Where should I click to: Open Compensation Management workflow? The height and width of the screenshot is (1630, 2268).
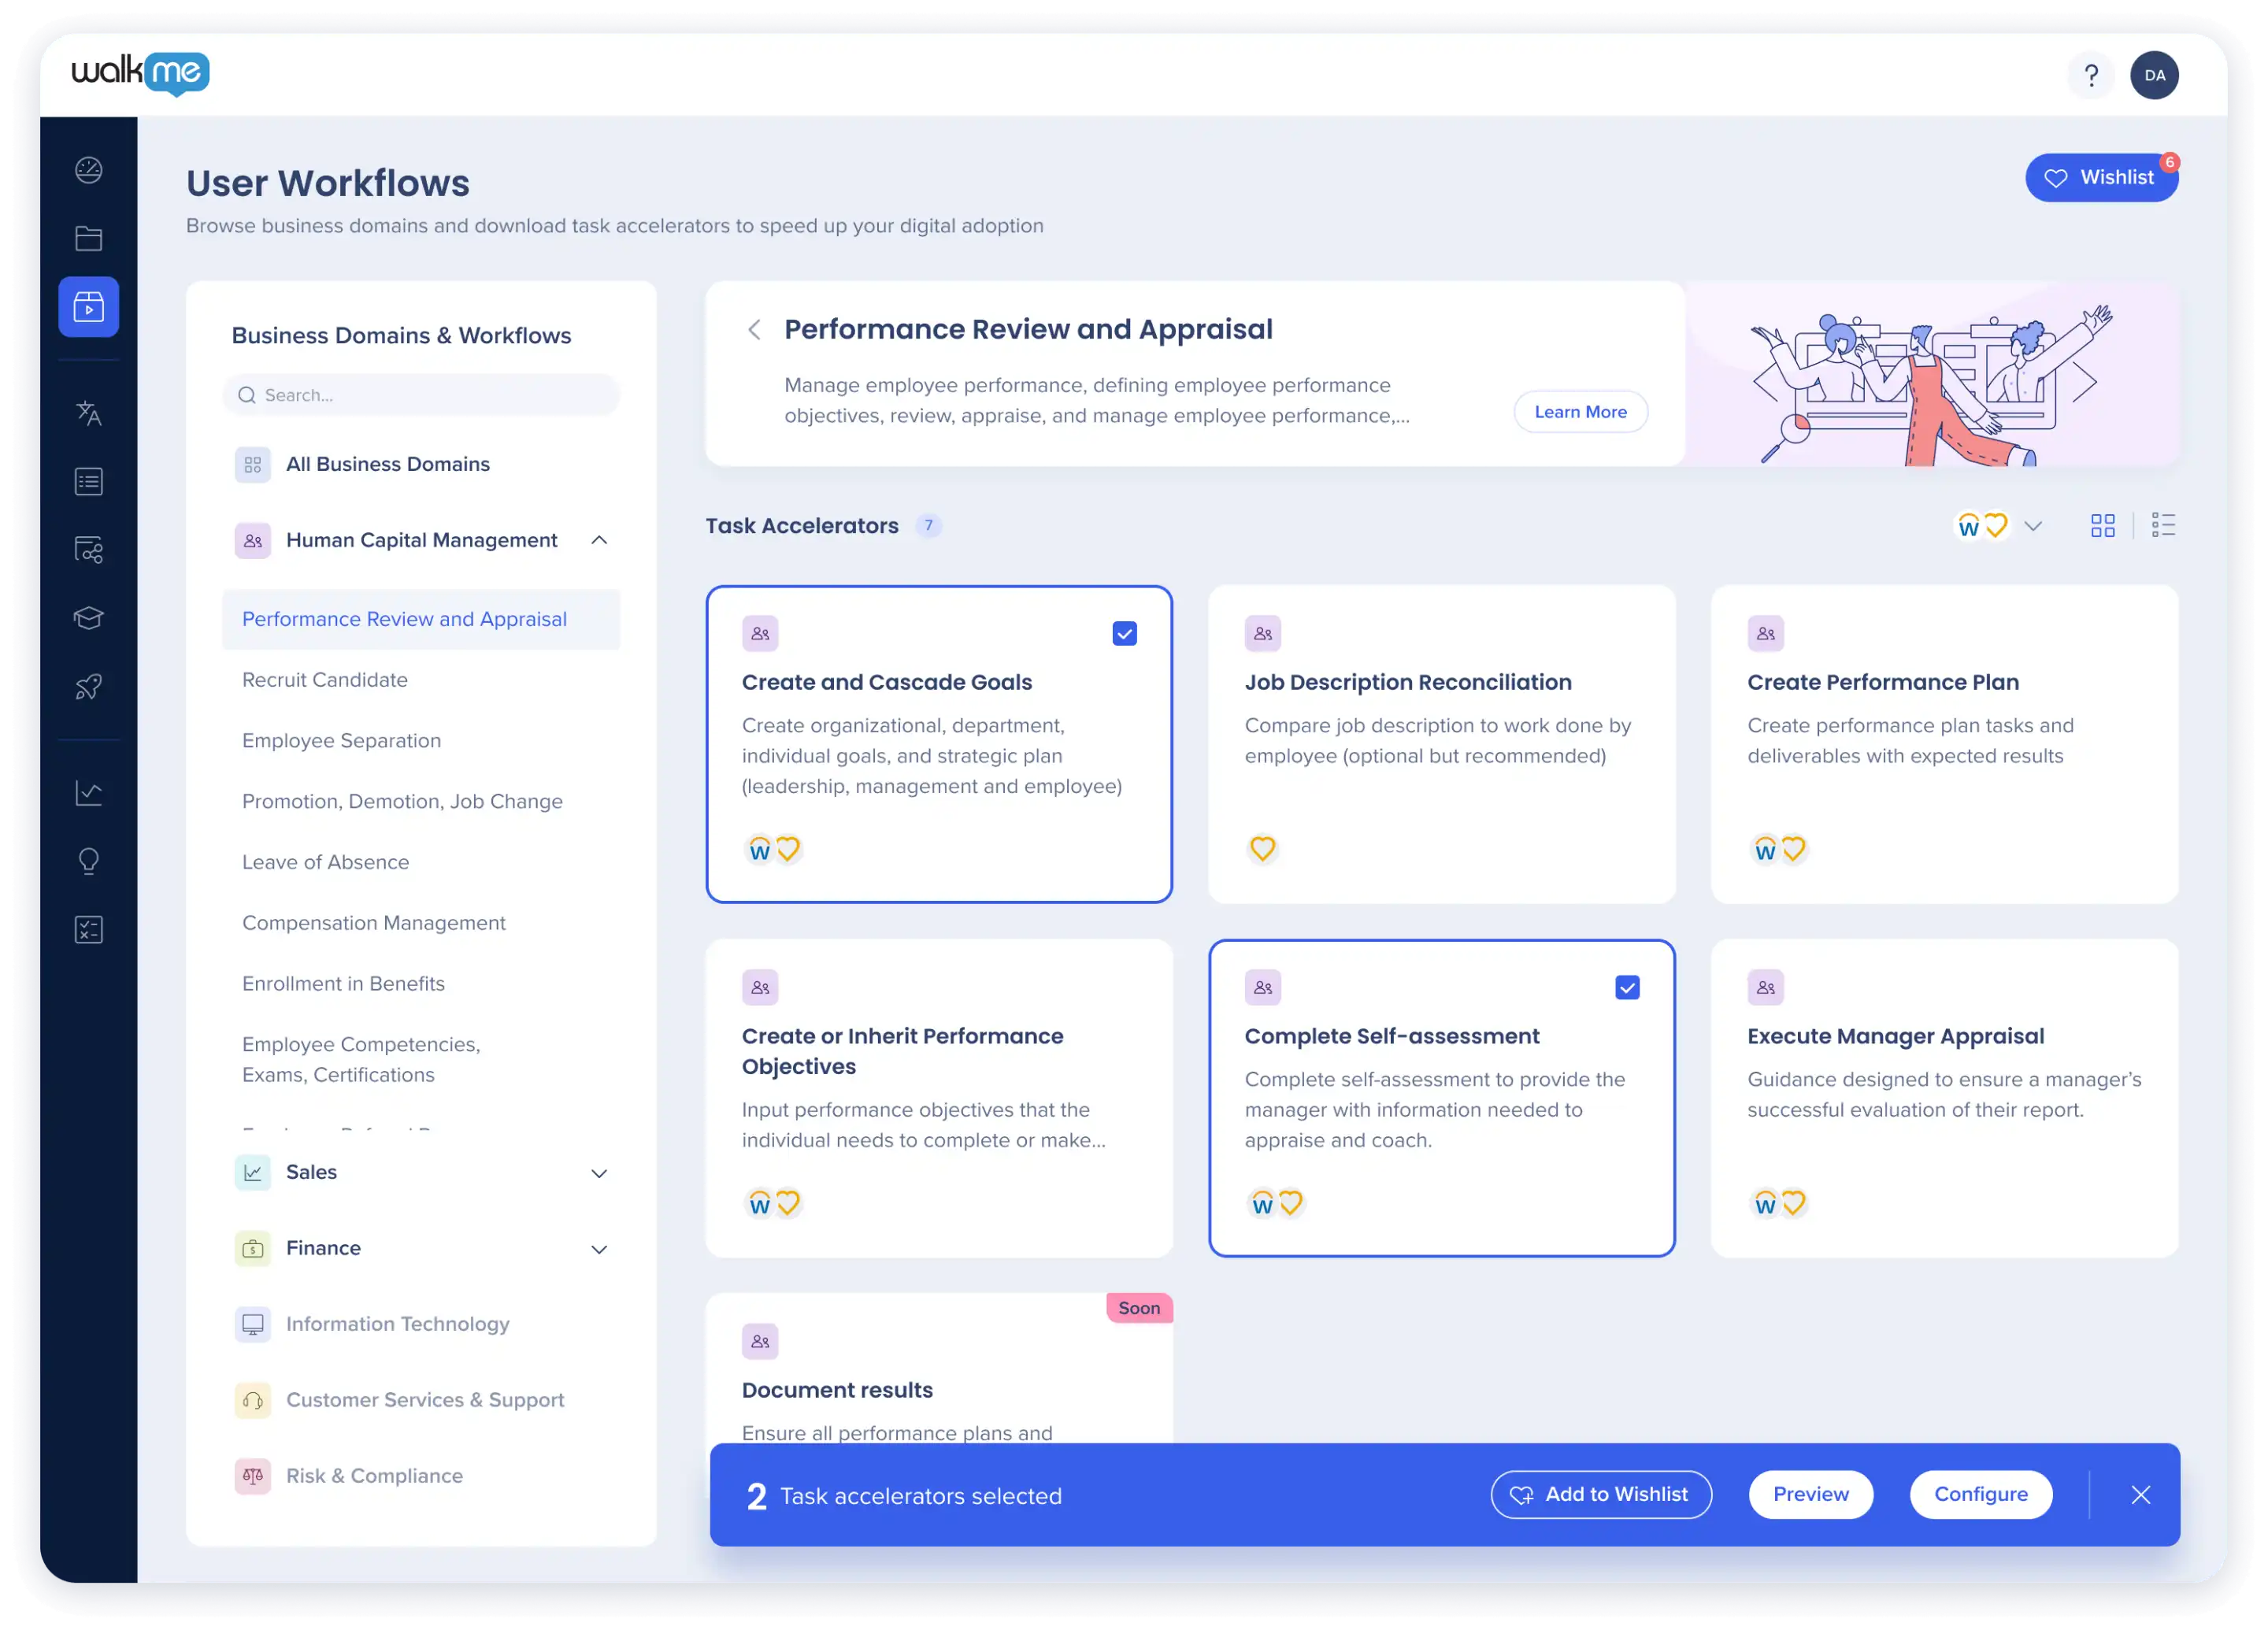(x=373, y=923)
